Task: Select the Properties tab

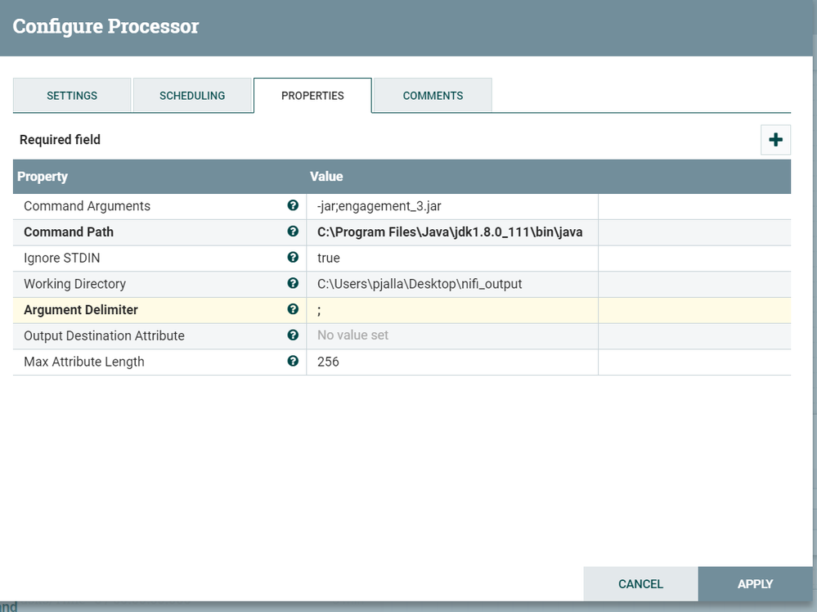Action: click(x=312, y=96)
